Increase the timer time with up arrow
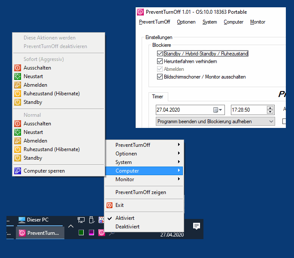The width and height of the screenshot is (294, 258). click(x=270, y=108)
